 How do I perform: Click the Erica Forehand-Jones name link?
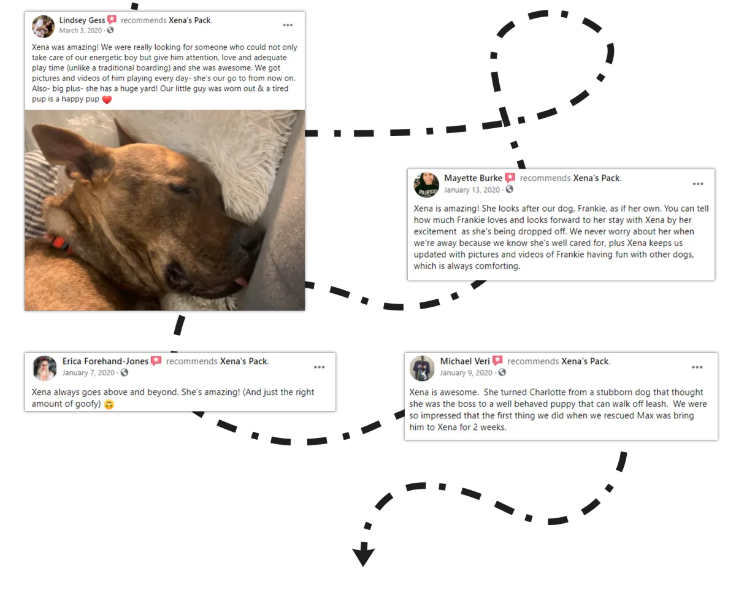tap(105, 361)
